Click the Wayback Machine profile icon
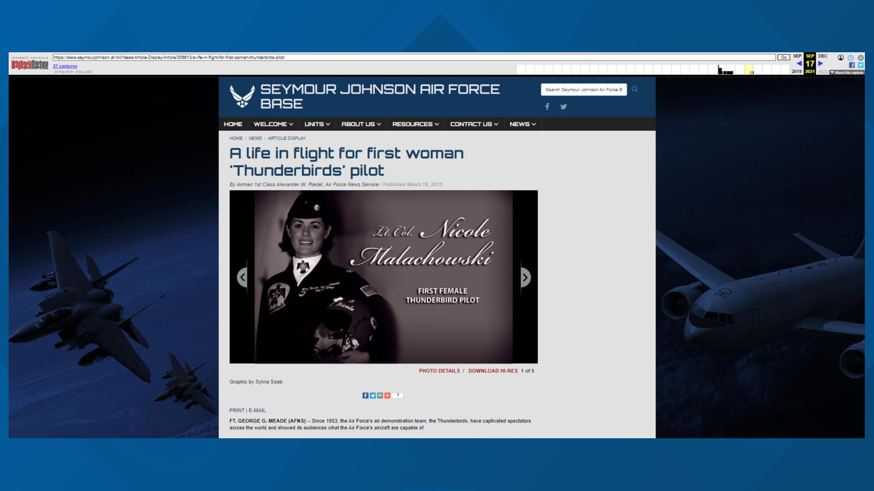Viewport: 874px width, 491px height. (841, 58)
